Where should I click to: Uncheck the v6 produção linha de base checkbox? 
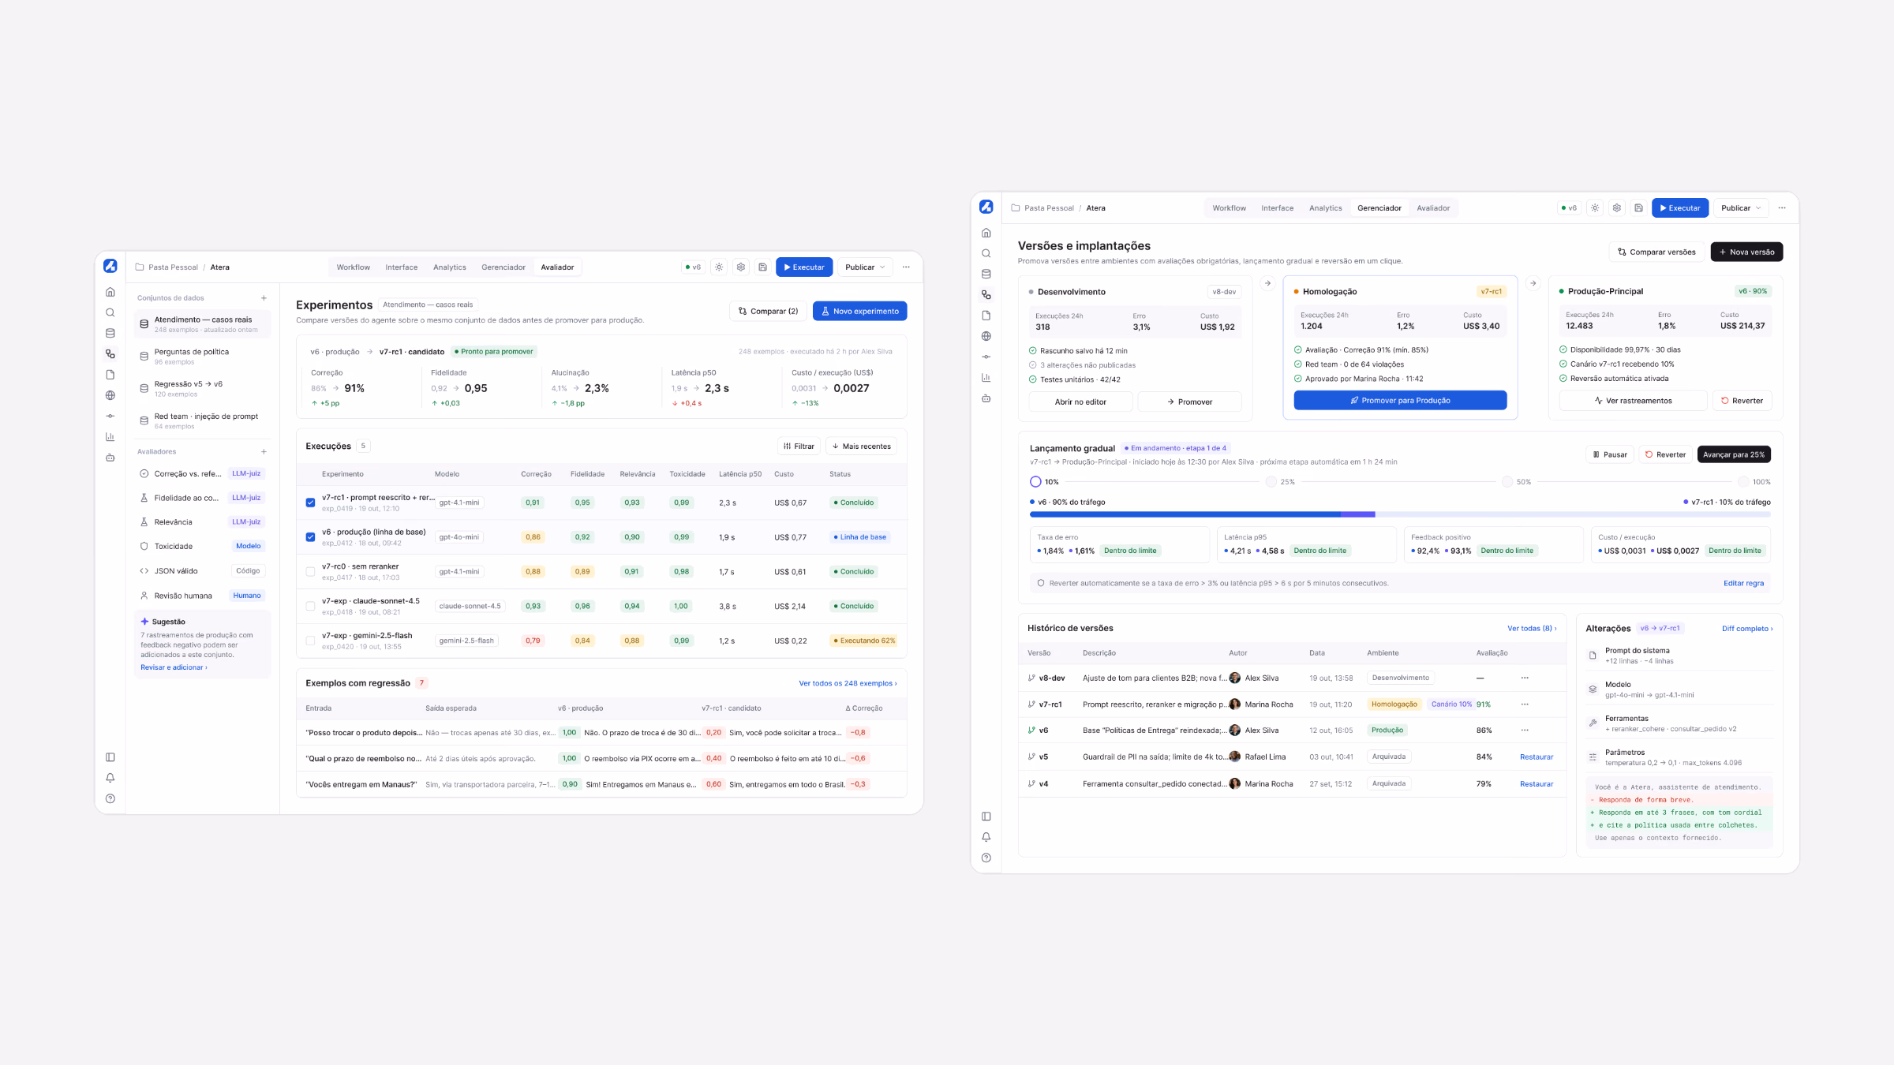[310, 537]
